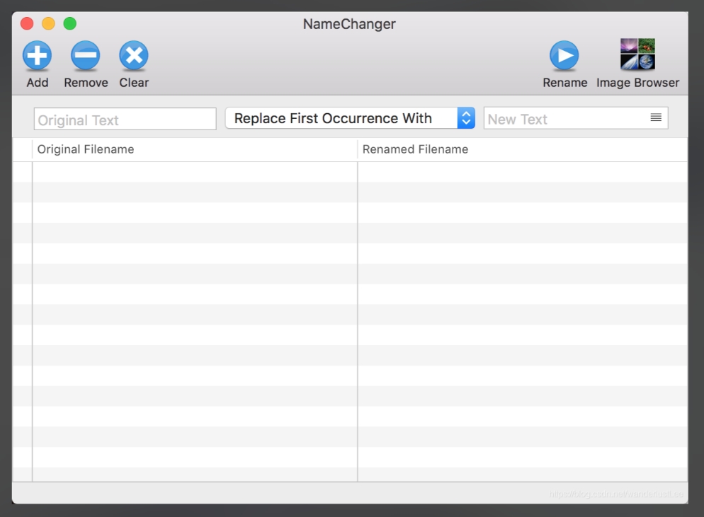
Task: Click the Add files plus icon
Action: [38, 56]
